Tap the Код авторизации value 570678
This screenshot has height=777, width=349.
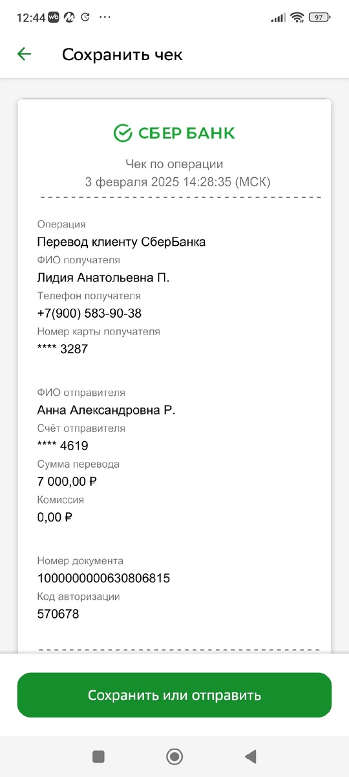coord(58,614)
